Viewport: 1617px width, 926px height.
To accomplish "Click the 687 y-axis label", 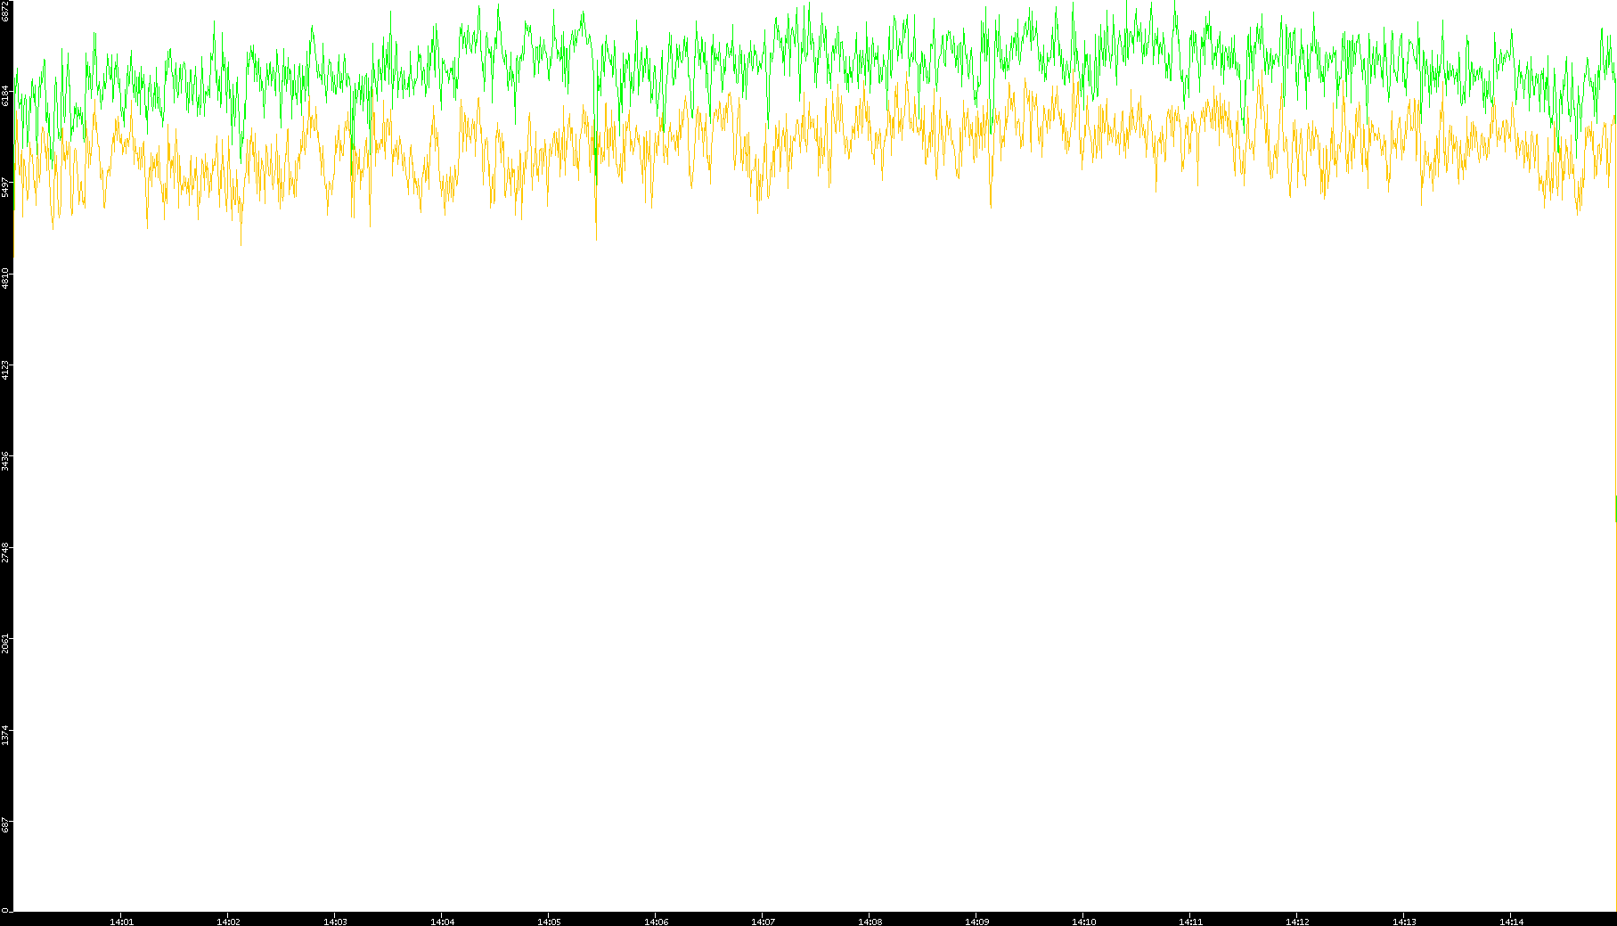I will coord(6,826).
